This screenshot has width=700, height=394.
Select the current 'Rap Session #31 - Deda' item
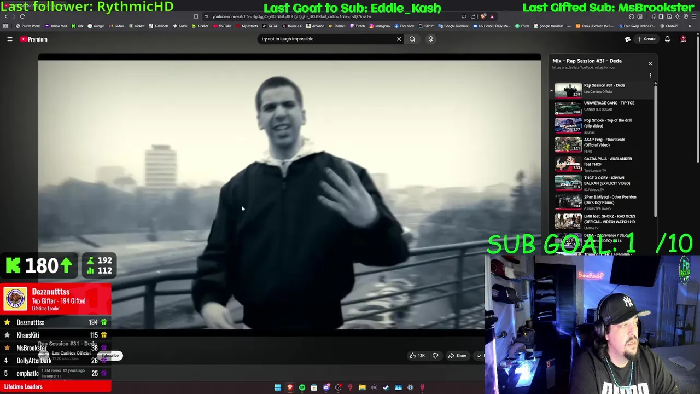pos(603,89)
